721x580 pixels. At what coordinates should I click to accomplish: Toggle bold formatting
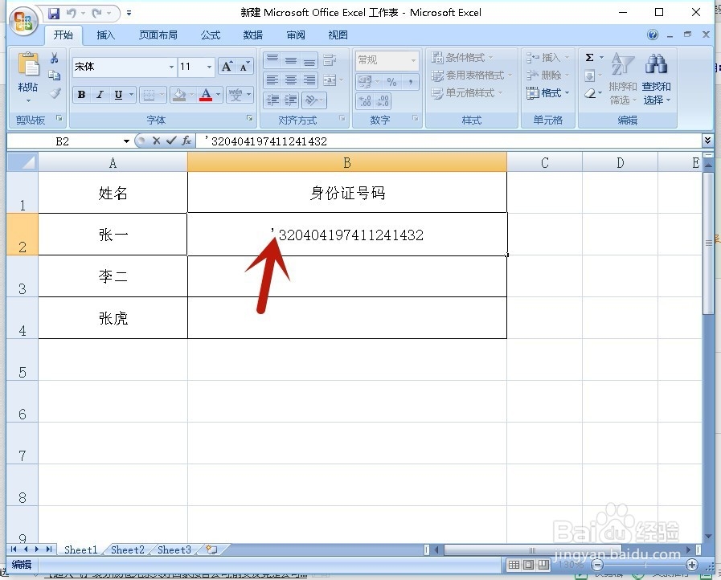pos(81,95)
